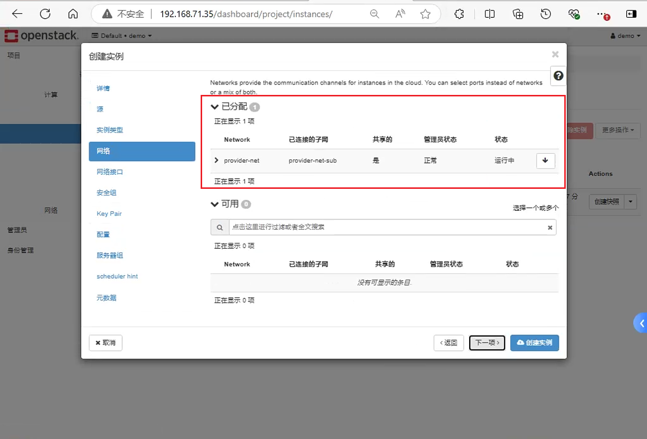Image resolution: width=647 pixels, height=439 pixels.
Task: Click the not secure warning in address bar
Action: tap(123, 14)
